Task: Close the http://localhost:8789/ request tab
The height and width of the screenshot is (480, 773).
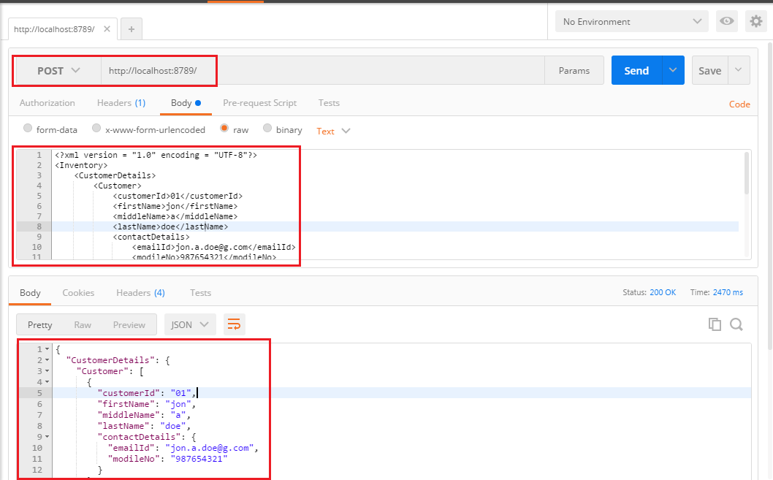Action: click(107, 29)
